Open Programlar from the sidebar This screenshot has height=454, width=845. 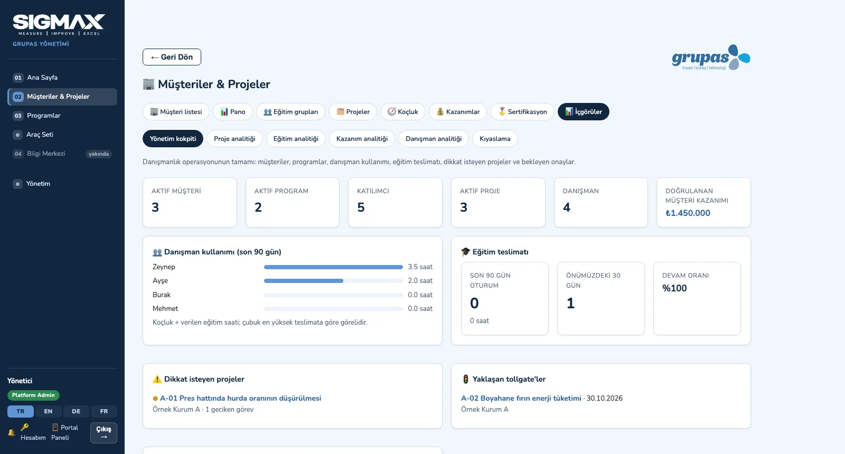[x=62, y=116]
